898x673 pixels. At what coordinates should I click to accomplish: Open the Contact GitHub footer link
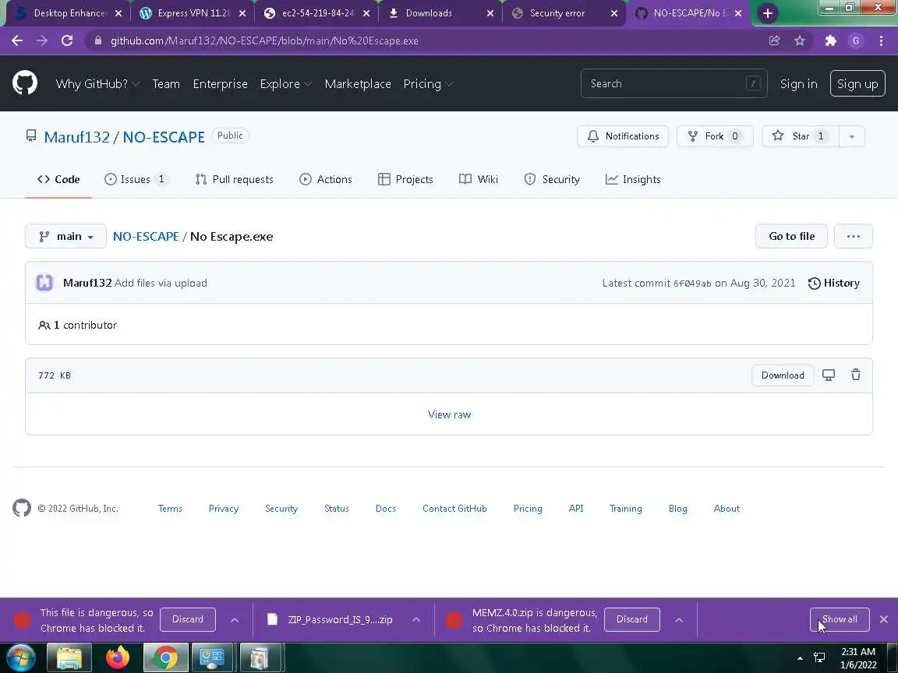(454, 508)
